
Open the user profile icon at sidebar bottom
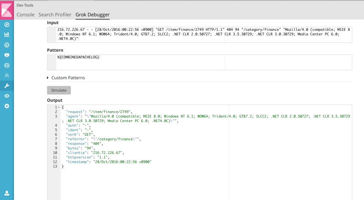[7, 193]
